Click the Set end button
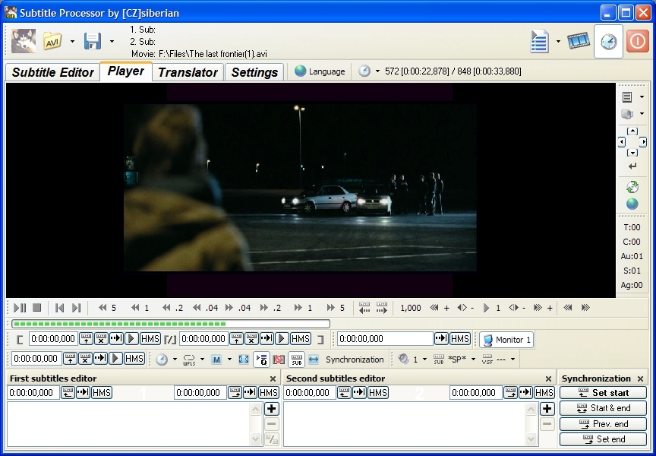The width and height of the screenshot is (656, 456). tap(604, 439)
